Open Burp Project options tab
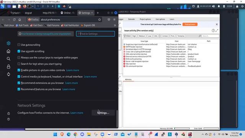Screen dimensions: 245x138 (x=145, y=19)
